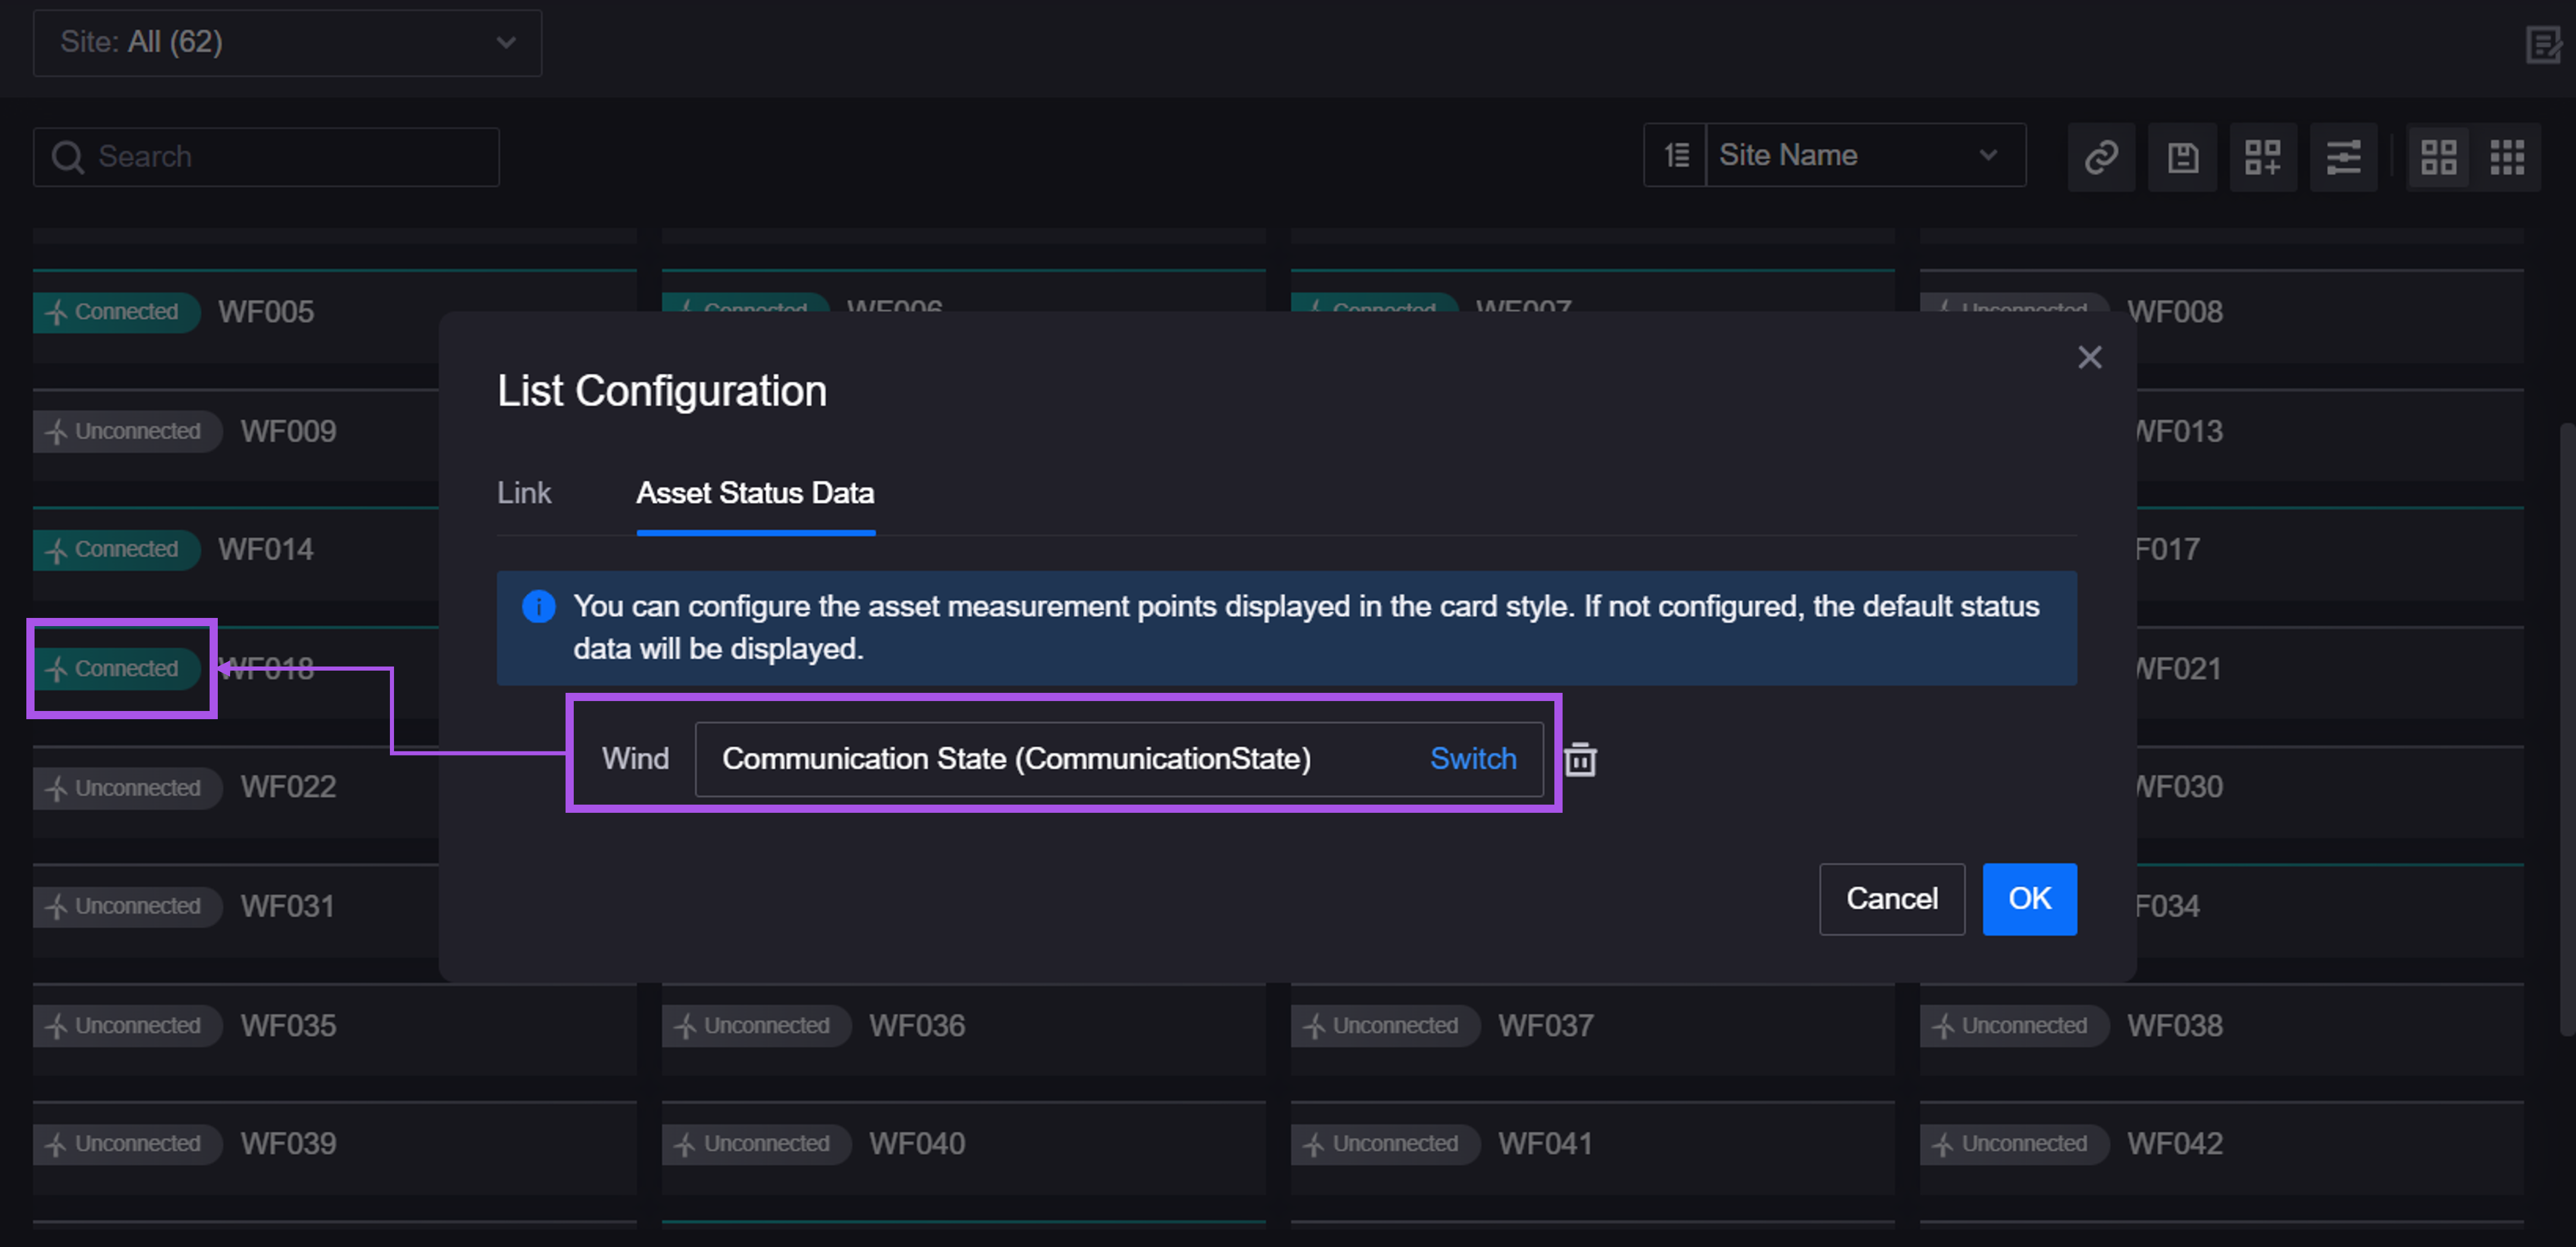2576x1247 pixels.
Task: Open the settings sliders icon
Action: 2343,157
